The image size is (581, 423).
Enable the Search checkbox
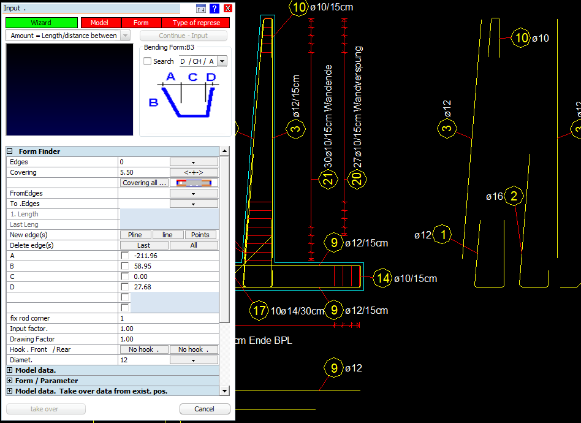(148, 61)
